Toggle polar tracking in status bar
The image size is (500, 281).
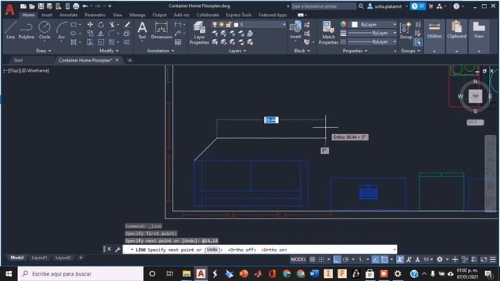click(345, 259)
